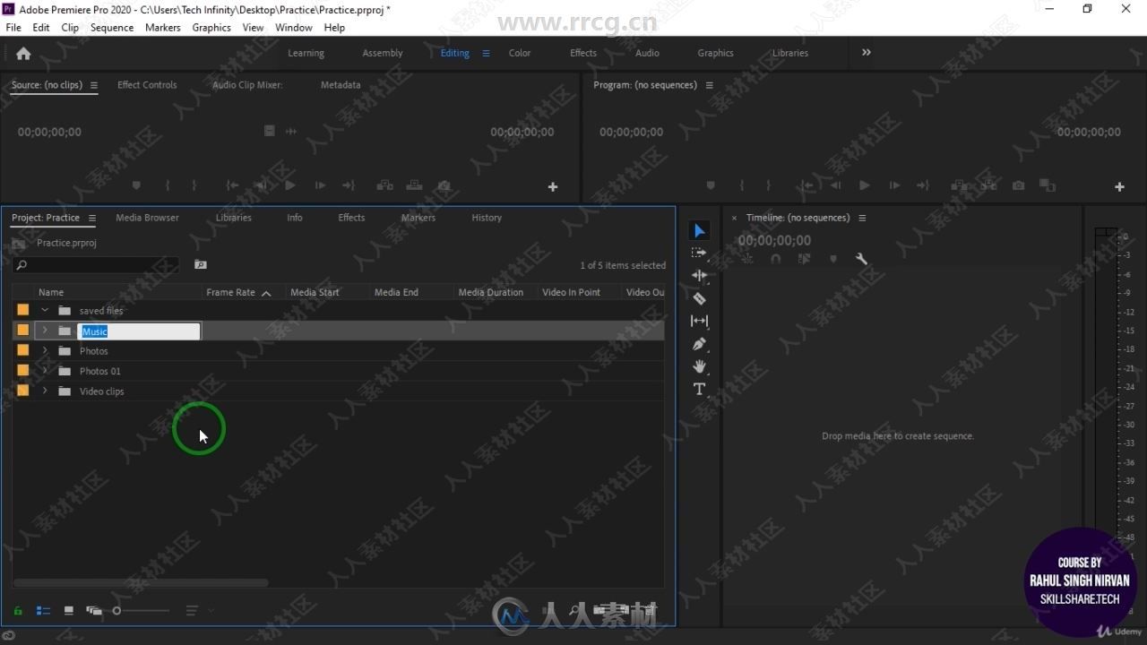Switch to Effect Controls tab
The width and height of the screenshot is (1147, 645).
coord(147,85)
